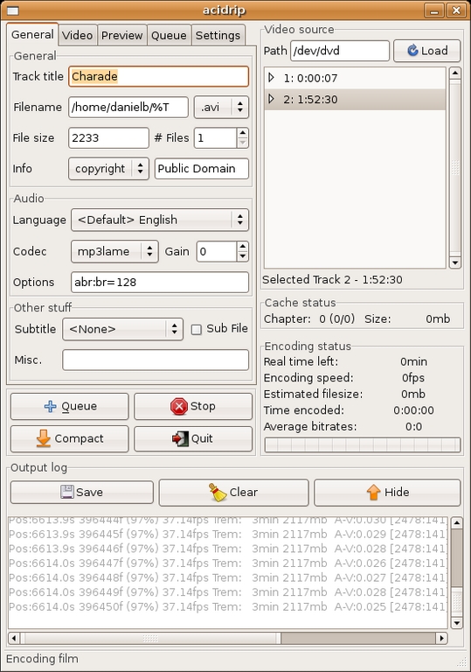Open the .avi file extension dropdown
The image size is (471, 672).
tap(221, 107)
